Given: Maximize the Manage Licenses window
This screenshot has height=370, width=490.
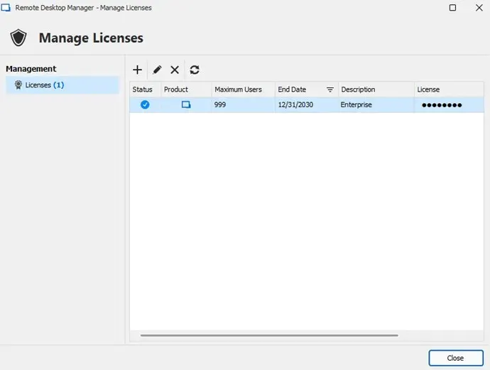Looking at the screenshot, I should (x=452, y=8).
